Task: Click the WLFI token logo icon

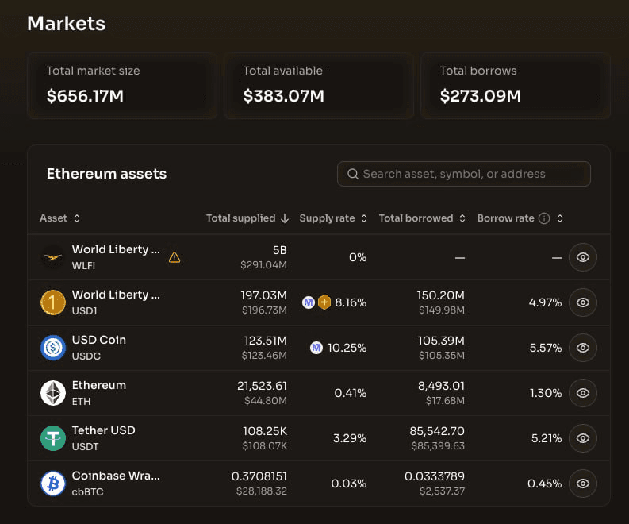Action: pyautogui.click(x=53, y=257)
